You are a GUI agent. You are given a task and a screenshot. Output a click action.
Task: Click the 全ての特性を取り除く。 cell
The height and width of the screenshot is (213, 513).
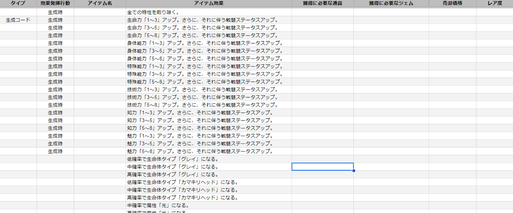(209, 12)
